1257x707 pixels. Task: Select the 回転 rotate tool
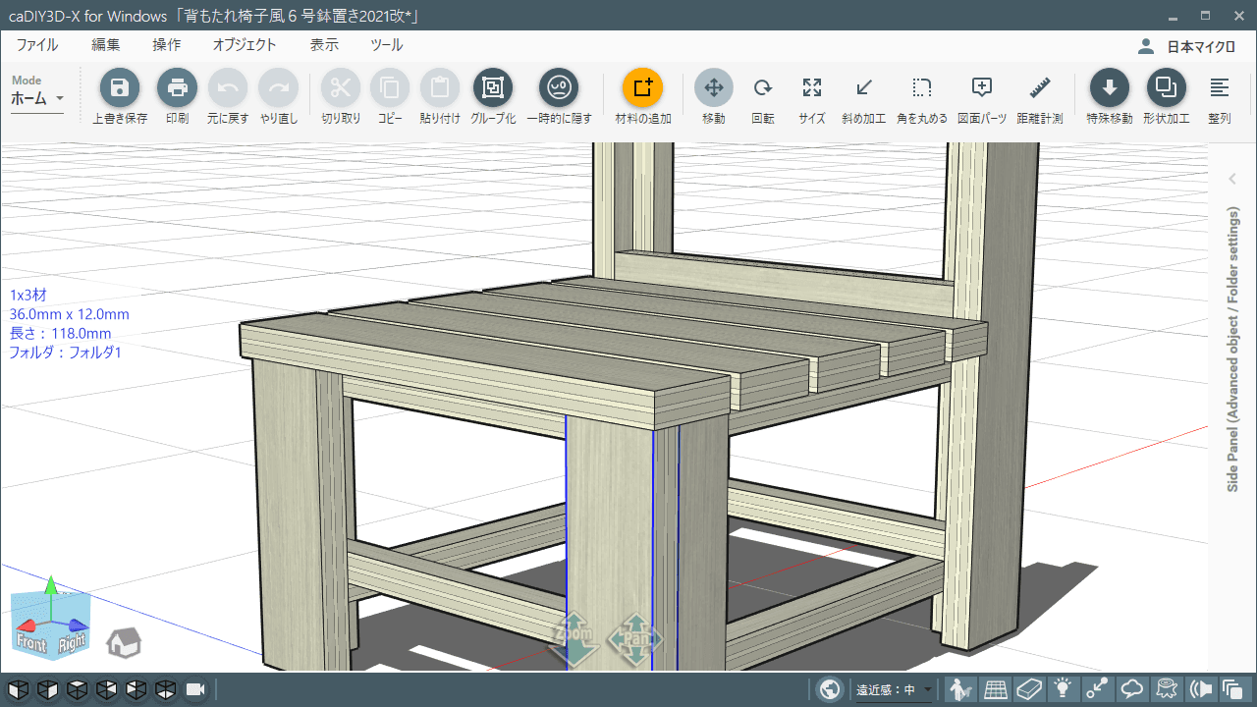pyautogui.click(x=762, y=96)
